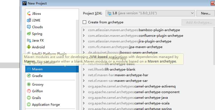Expand maven-archetype-har entry
The height and width of the screenshot is (110, 215).
tap(84, 75)
